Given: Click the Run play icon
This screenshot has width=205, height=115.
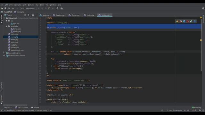Looking at the screenshot, I should coord(39,8).
